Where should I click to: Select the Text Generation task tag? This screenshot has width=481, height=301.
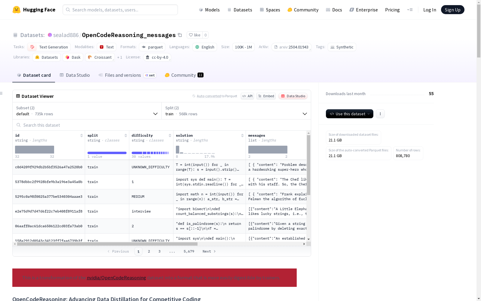(x=49, y=47)
